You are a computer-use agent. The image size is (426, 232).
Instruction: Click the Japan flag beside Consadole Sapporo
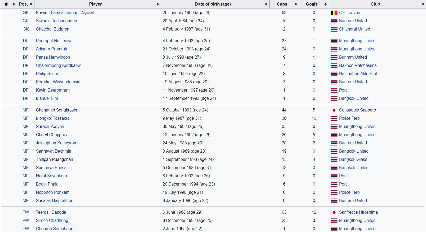[x=334, y=110]
